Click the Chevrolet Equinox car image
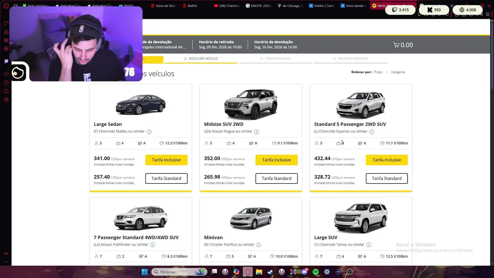This screenshot has width=494, height=278. [x=361, y=104]
